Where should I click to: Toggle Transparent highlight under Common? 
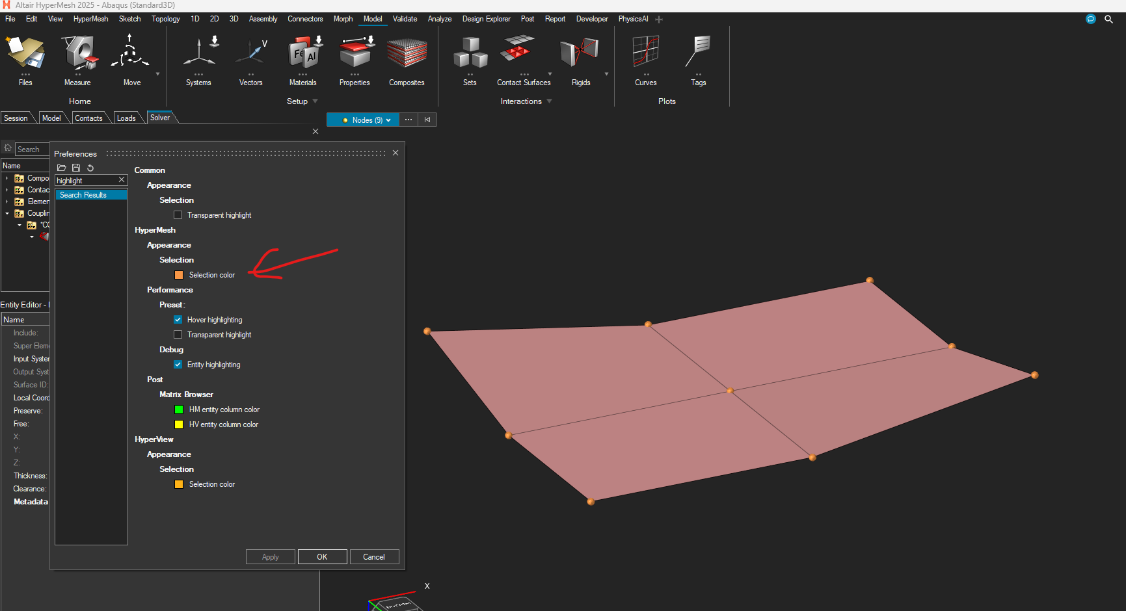pos(178,214)
